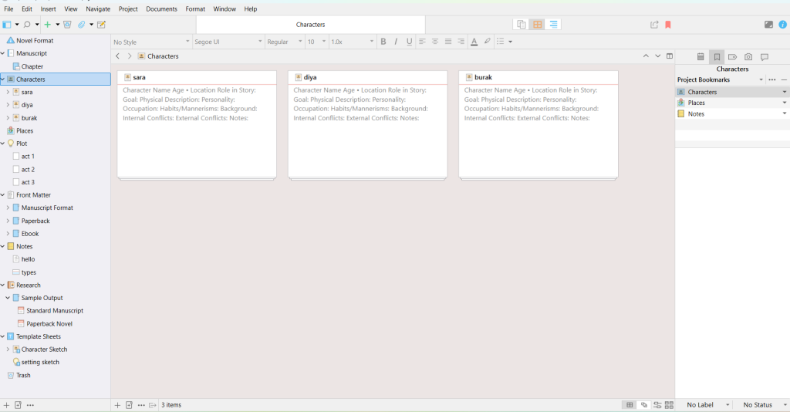
Task: Toggle the Inspector info button
Action: (782, 25)
